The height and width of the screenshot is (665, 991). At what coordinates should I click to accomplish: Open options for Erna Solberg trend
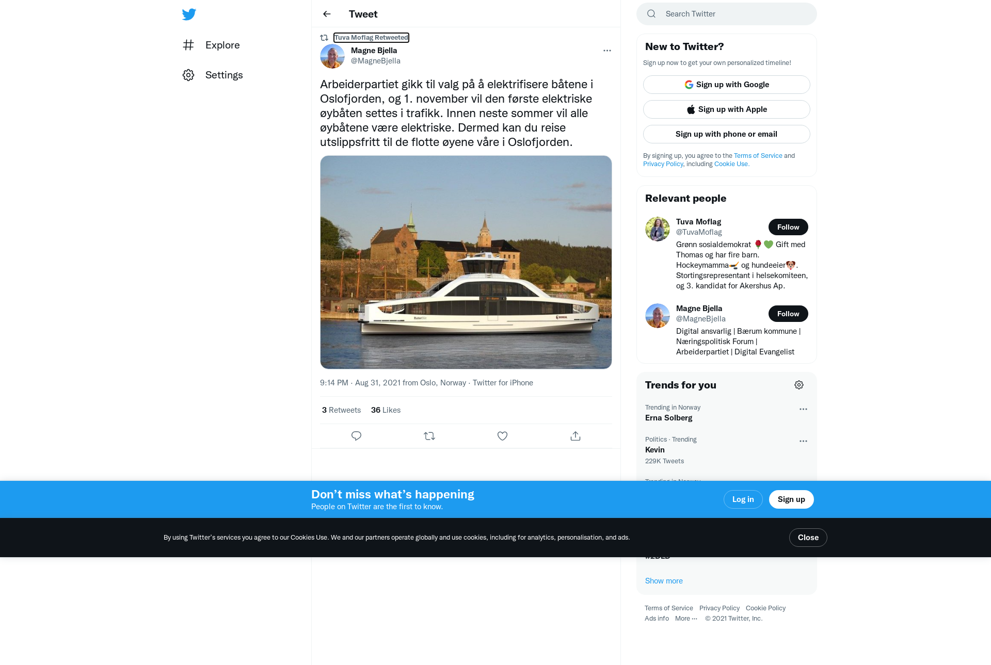coord(803,409)
